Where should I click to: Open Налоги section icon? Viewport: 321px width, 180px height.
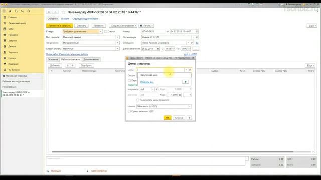click(5, 58)
